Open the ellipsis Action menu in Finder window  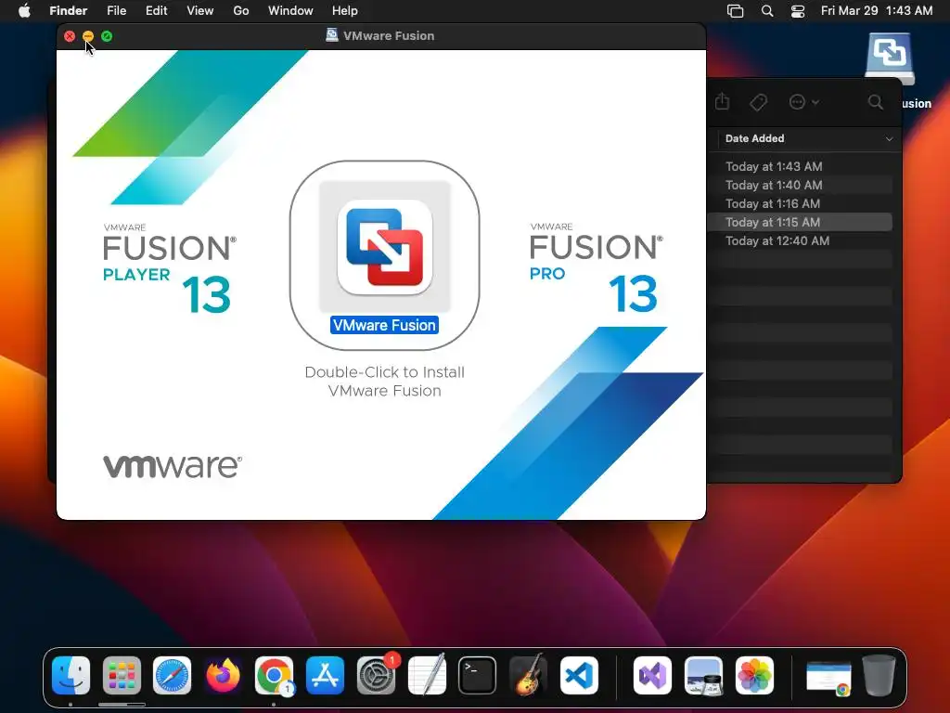803,102
